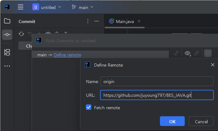Hide the Commit panel
Viewport: 218px width, 131px height.
[97, 21]
